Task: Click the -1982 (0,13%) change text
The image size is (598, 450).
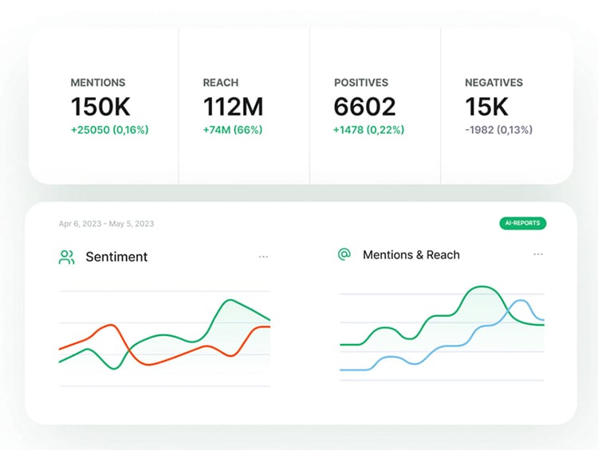Action: click(x=499, y=130)
